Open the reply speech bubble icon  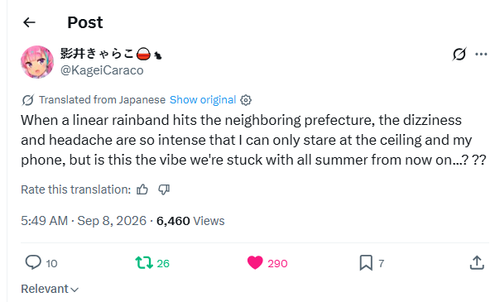33,262
